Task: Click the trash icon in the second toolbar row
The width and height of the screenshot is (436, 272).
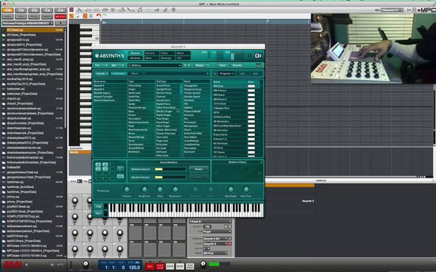Action: pyautogui.click(x=91, y=16)
